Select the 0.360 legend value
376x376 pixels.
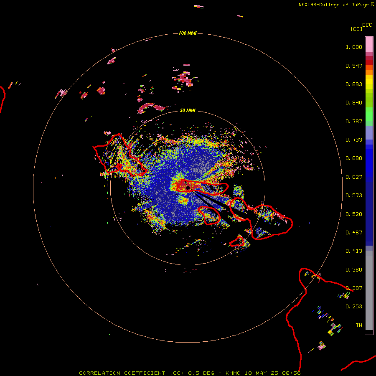point(354,270)
